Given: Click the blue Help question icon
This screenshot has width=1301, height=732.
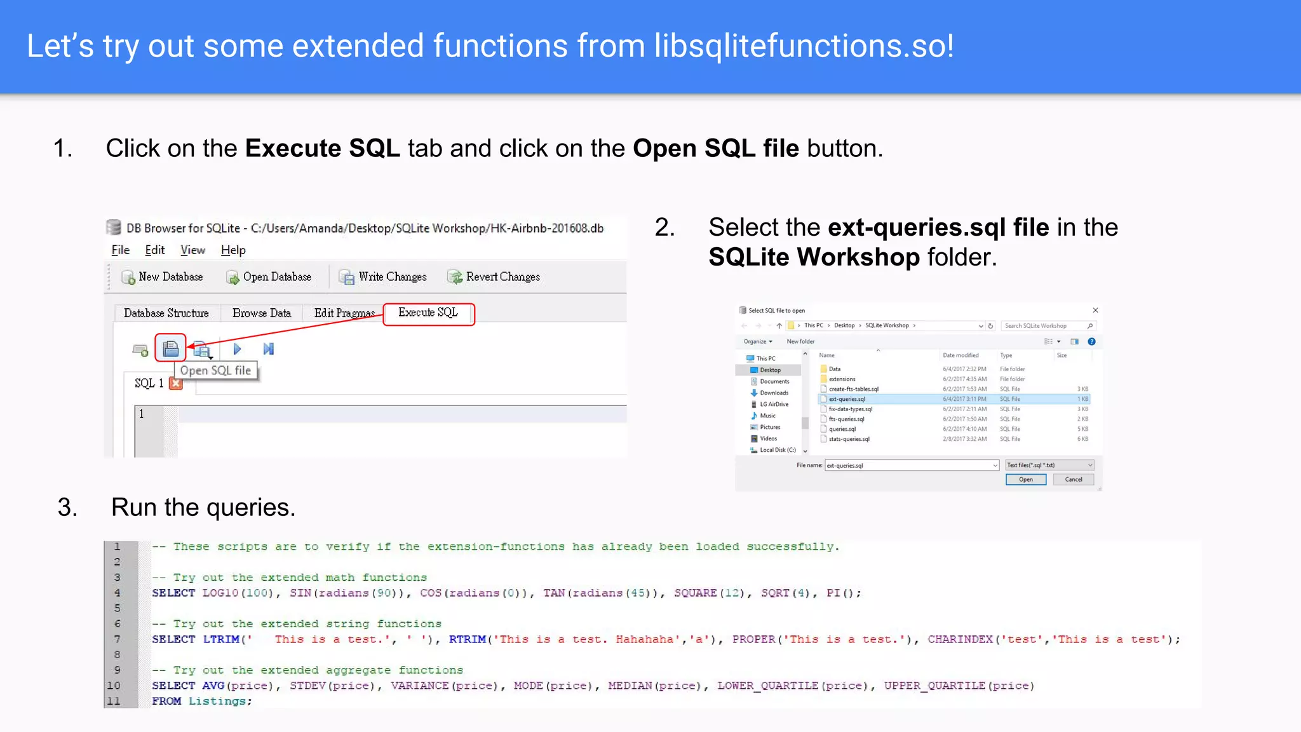Looking at the screenshot, I should tap(1091, 342).
